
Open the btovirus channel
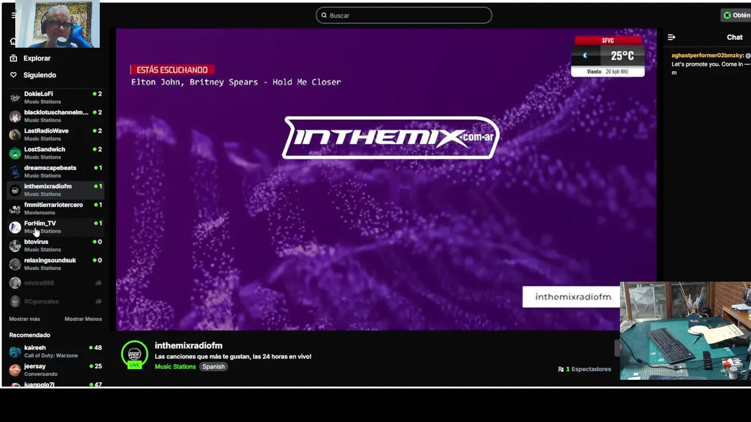[56, 245]
